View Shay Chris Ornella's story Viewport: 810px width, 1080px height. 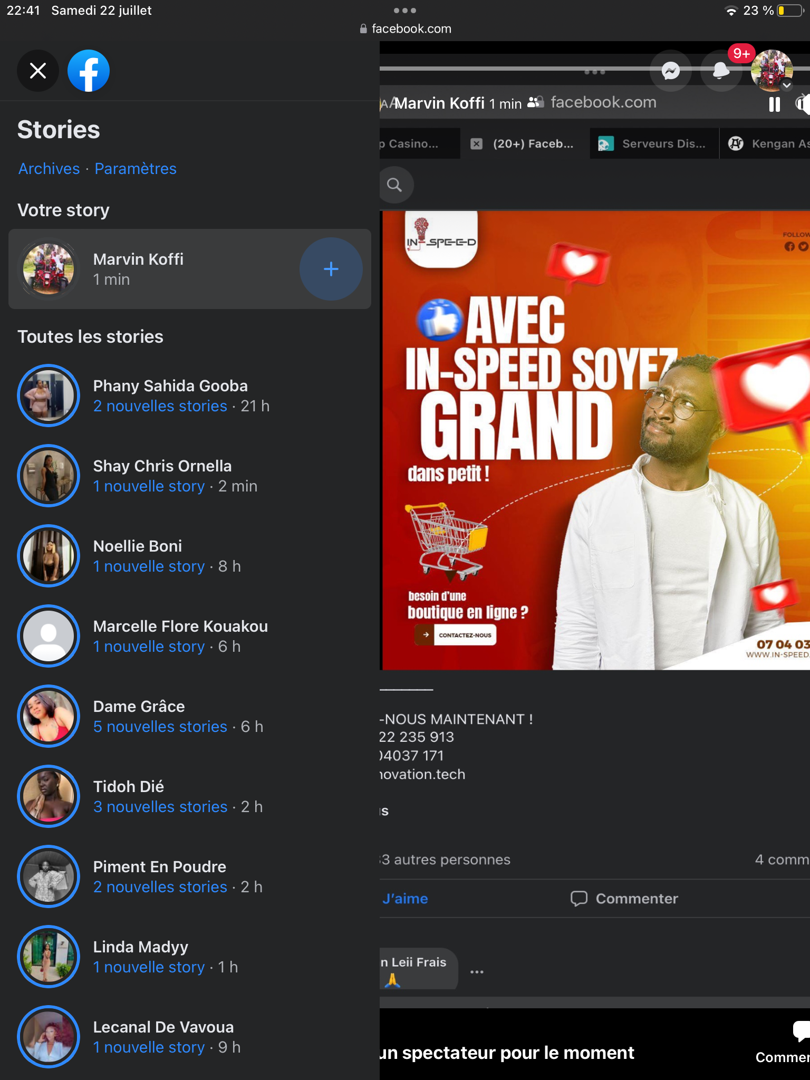pyautogui.click(x=161, y=476)
